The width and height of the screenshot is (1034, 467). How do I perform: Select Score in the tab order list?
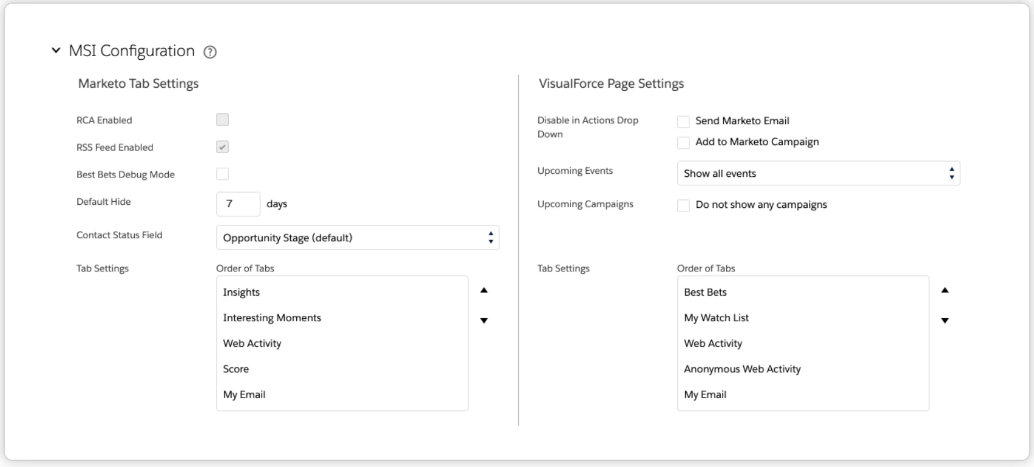pos(342,369)
